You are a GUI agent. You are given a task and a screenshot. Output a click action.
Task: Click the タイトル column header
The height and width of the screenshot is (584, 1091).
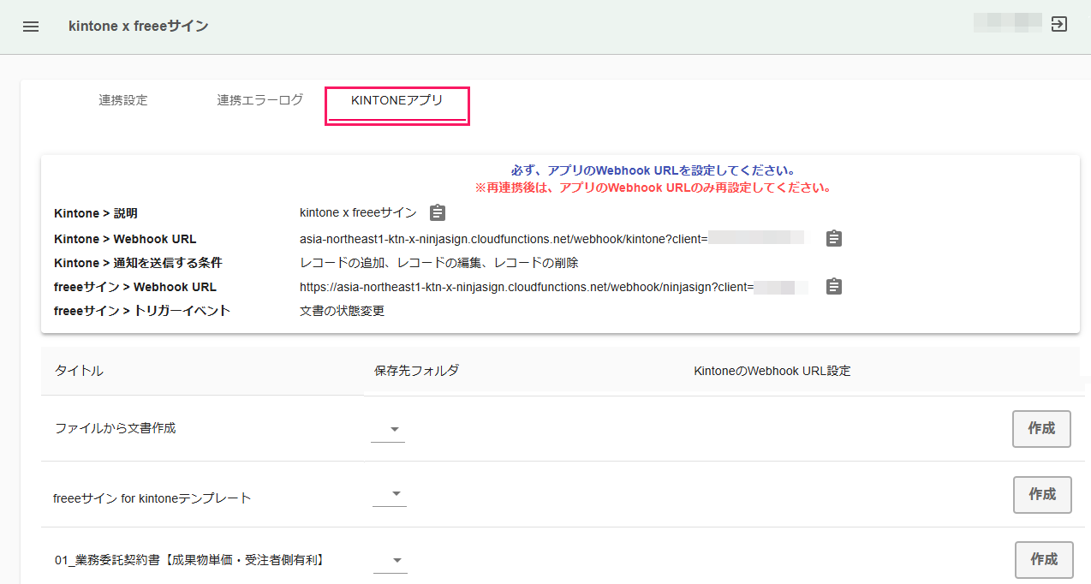[x=79, y=371]
